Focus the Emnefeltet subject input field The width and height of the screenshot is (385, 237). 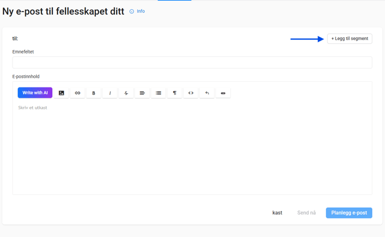pyautogui.click(x=192, y=62)
